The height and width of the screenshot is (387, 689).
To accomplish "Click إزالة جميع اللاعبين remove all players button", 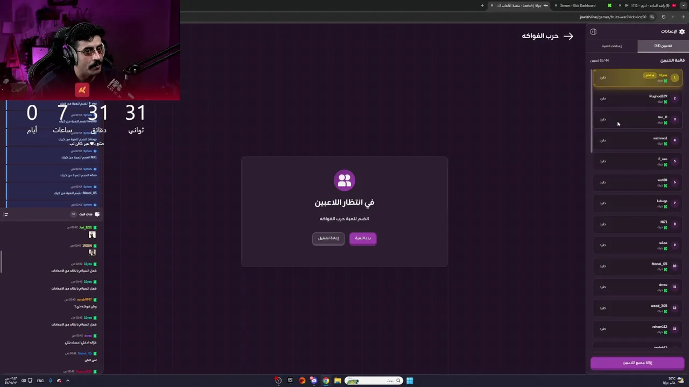I will point(637,363).
